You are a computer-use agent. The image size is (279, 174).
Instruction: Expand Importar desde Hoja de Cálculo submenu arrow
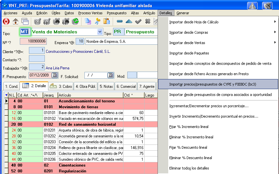(x=275, y=22)
